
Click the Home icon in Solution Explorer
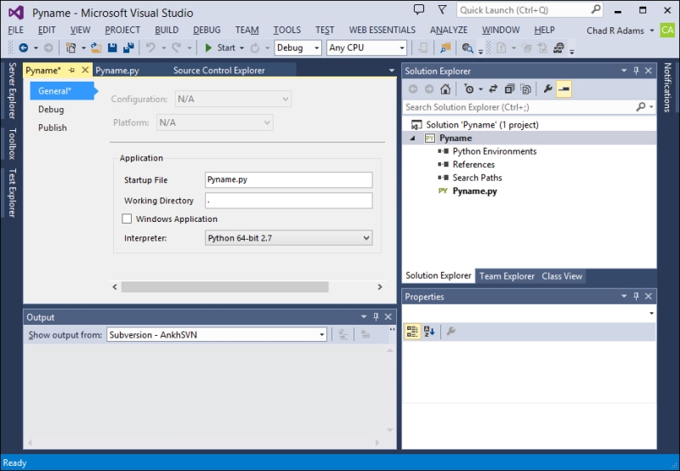tap(445, 89)
